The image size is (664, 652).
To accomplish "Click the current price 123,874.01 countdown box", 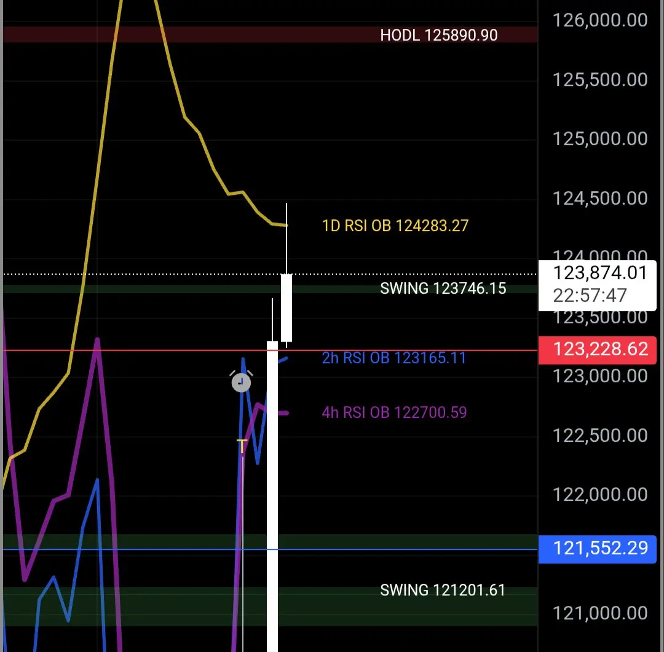I will [598, 285].
